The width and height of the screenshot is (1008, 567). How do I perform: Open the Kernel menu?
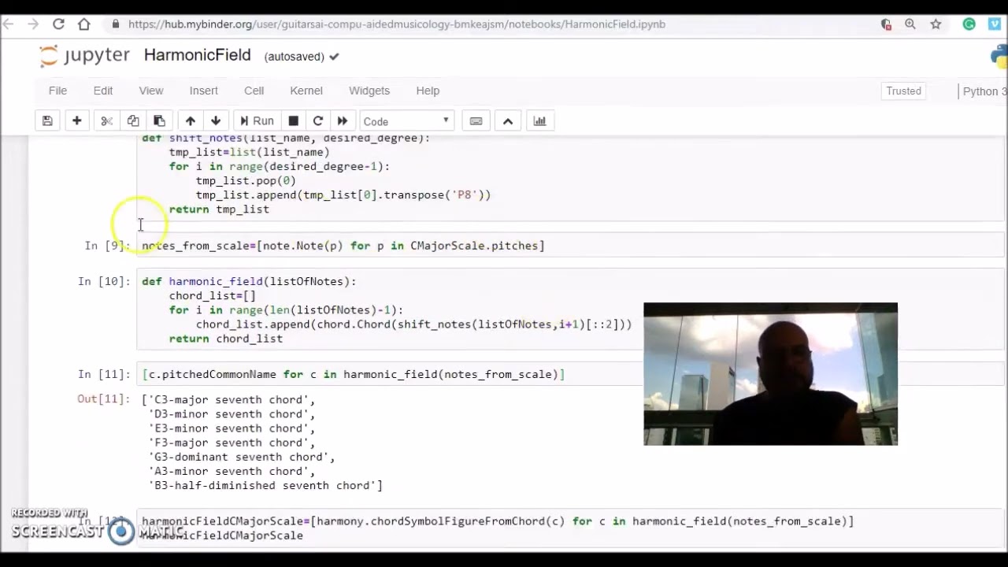(x=306, y=91)
